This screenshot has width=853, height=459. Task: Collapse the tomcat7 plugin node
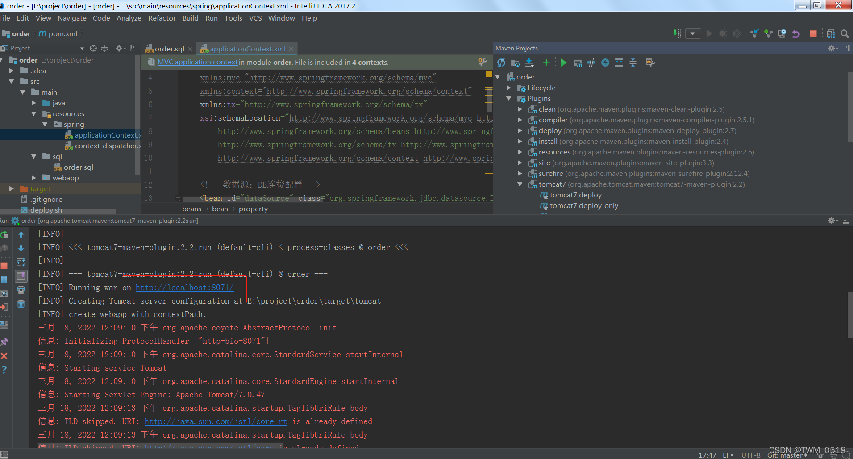(520, 184)
